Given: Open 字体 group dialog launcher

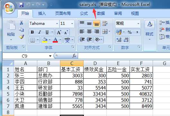Looking at the screenshot, I should tap(73, 47).
